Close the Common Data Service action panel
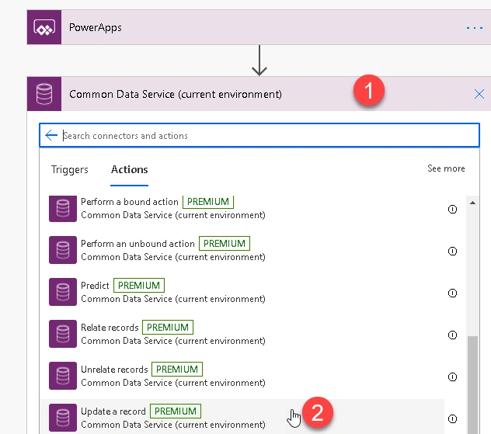This screenshot has height=434, width=491. [479, 94]
